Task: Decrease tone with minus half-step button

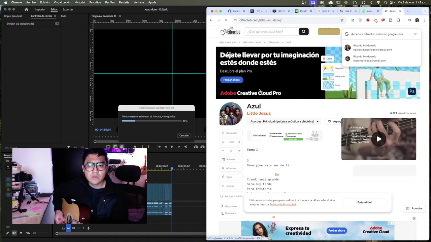Action: (x=223, y=151)
